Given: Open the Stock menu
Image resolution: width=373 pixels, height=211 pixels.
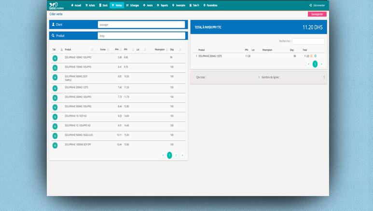Looking at the screenshot, I should [x=103, y=5].
